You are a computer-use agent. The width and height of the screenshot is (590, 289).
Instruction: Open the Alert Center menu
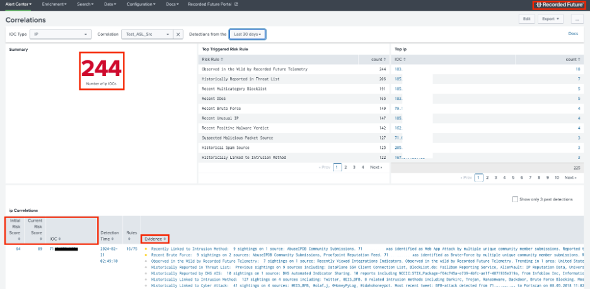pos(18,4)
